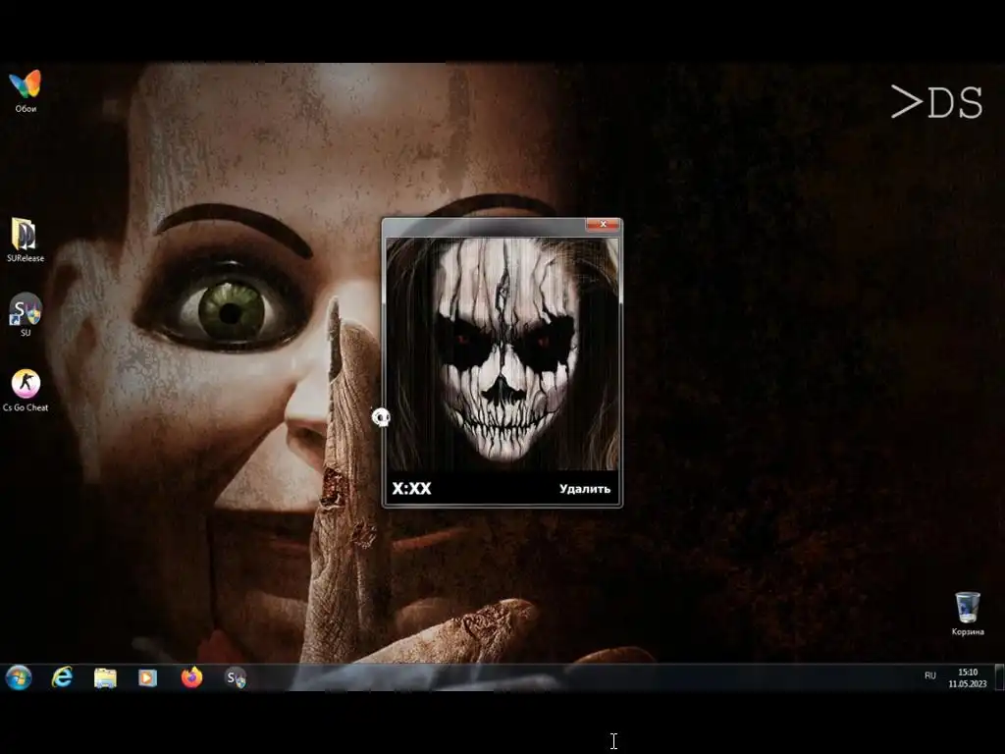The image size is (1005, 754).
Task: Open the Windows Start menu orb
Action: [x=19, y=677]
